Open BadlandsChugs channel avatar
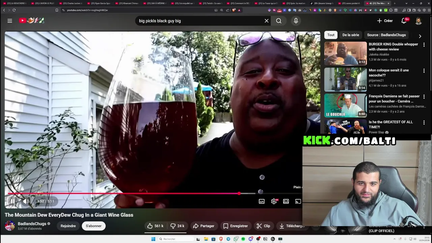 coord(10,226)
